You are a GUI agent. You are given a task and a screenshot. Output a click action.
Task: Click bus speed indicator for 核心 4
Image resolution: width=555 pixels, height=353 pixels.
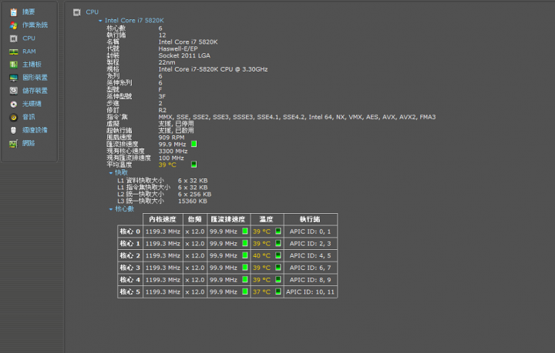(245, 280)
